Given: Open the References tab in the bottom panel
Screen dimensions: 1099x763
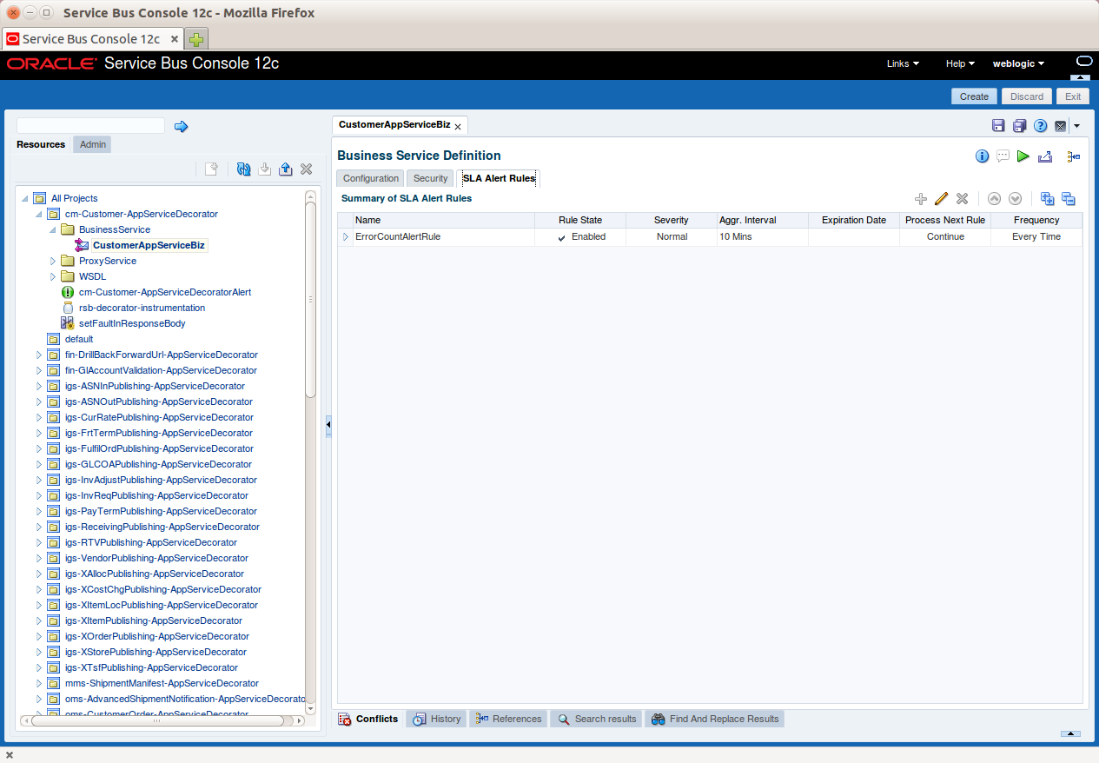Looking at the screenshot, I should point(507,719).
